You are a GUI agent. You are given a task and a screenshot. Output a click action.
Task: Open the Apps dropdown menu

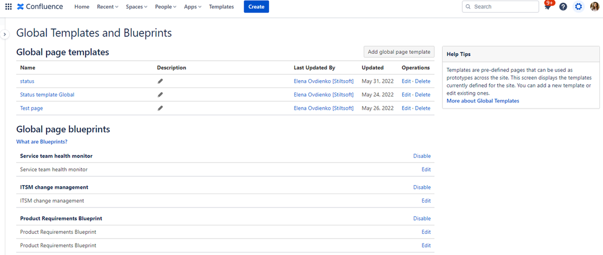193,7
